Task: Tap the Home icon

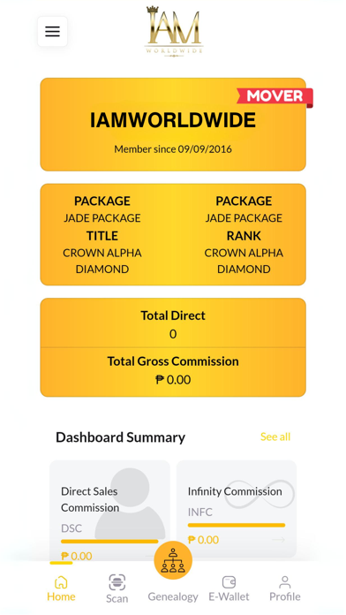Action: click(x=61, y=582)
